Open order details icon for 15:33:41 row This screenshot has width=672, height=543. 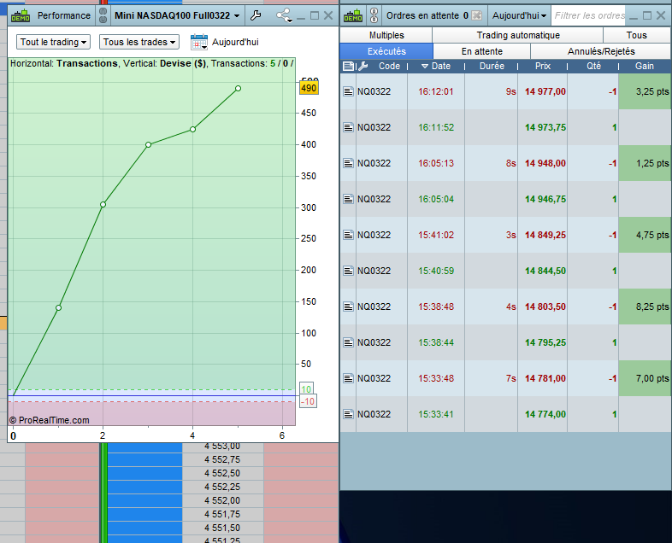pos(349,414)
